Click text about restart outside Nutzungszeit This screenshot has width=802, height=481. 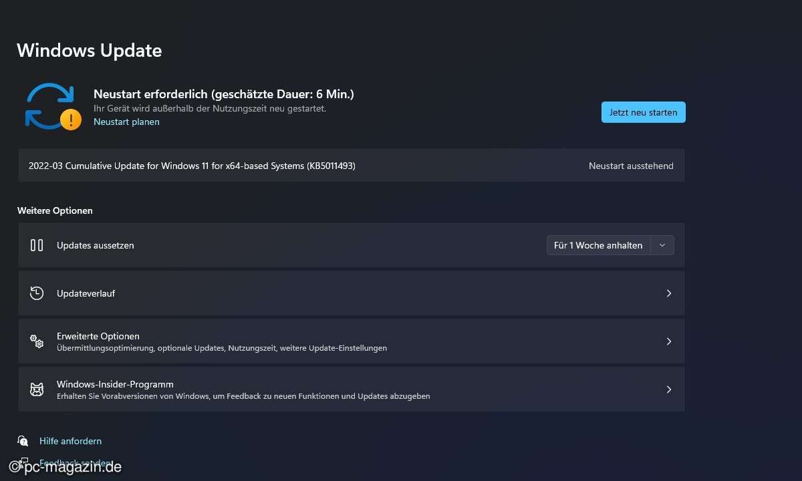click(210, 108)
